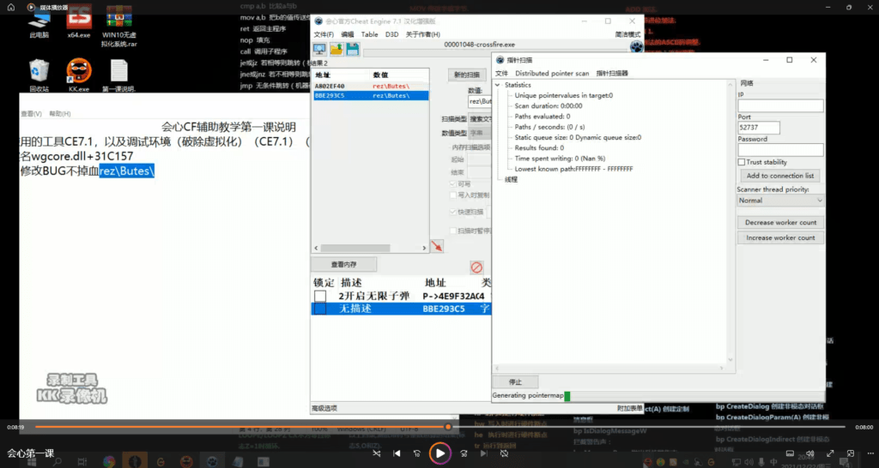Screen dimensions: 879x468
Task: Click the red clear list icon
Action: point(476,267)
